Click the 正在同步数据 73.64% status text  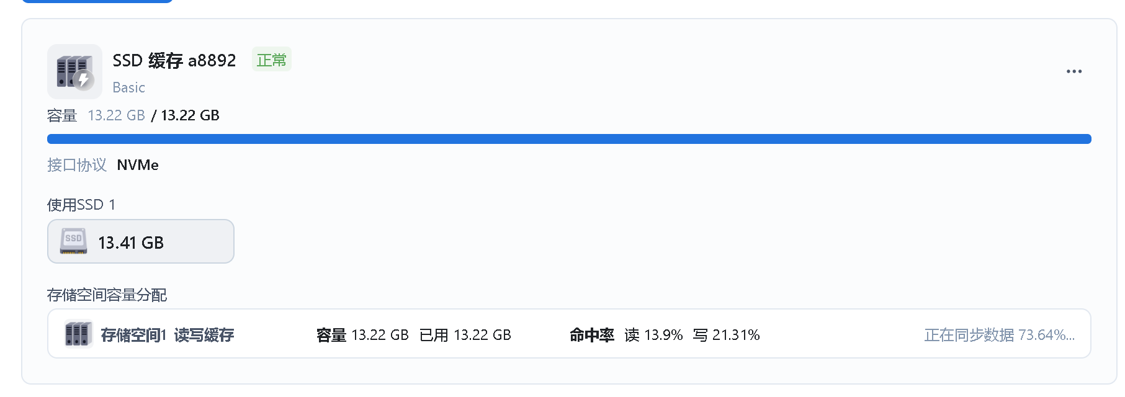[x=999, y=335]
